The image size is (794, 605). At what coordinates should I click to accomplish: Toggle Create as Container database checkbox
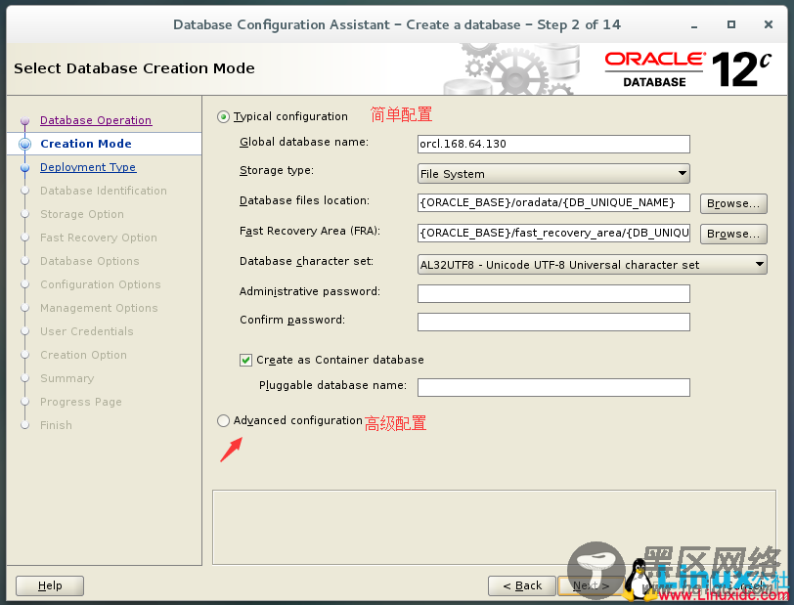(x=245, y=360)
